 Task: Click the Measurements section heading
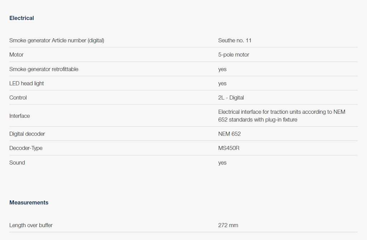(29, 202)
